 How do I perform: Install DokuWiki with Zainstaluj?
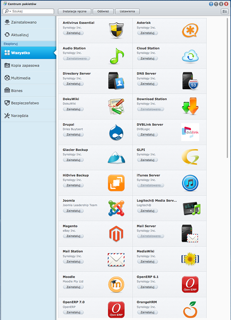(73, 109)
